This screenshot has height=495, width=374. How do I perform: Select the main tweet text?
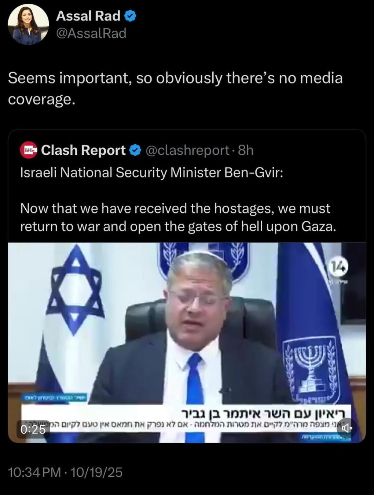point(175,88)
